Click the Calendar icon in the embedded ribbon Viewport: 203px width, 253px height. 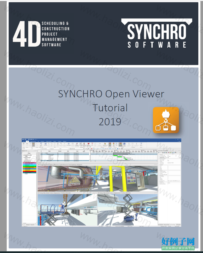point(46,144)
